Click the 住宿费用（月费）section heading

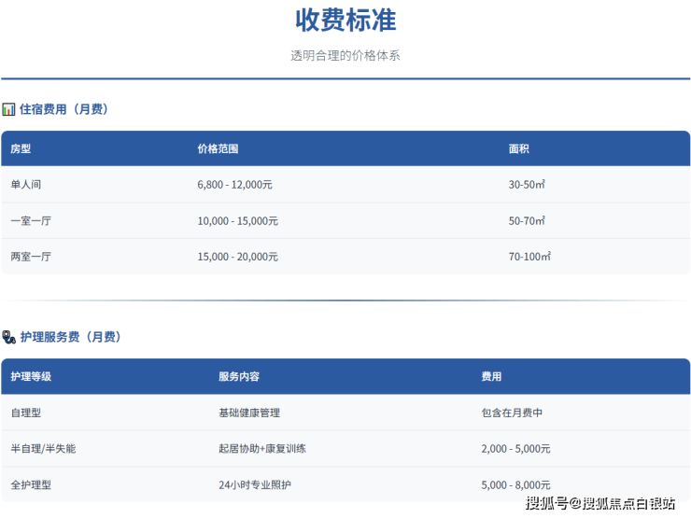coord(63,109)
